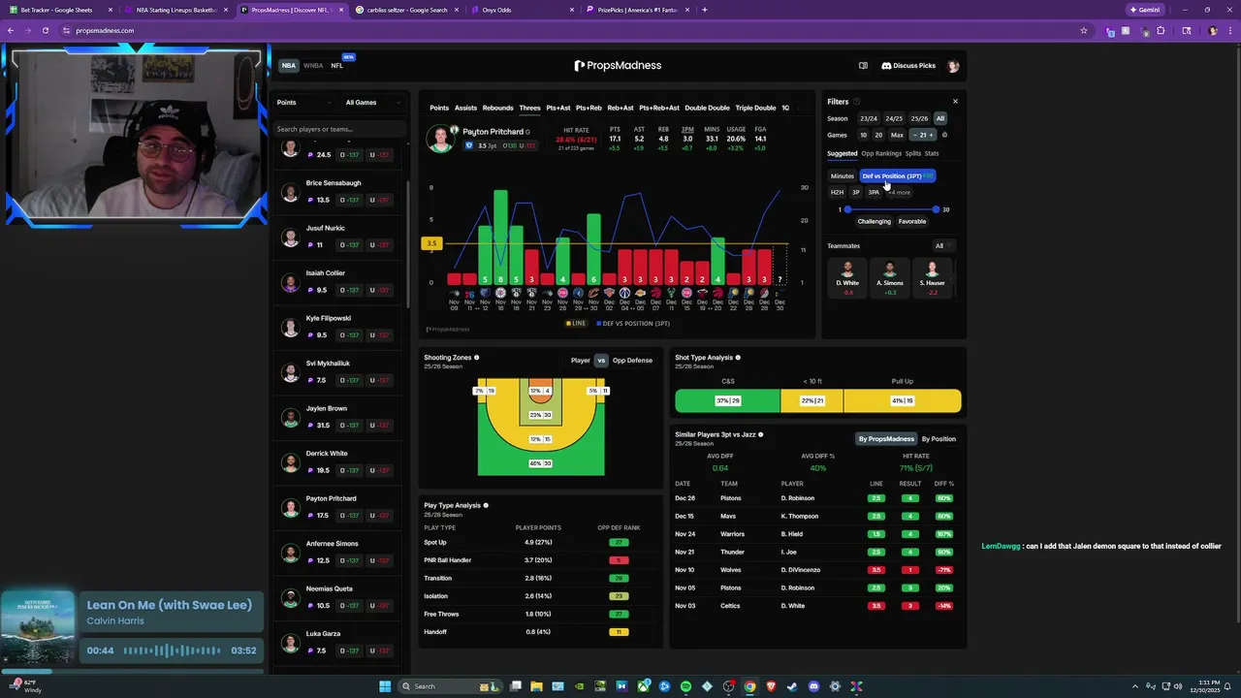The height and width of the screenshot is (698, 1241).
Task: Select S. Hauser teammate card
Action: pos(935,277)
